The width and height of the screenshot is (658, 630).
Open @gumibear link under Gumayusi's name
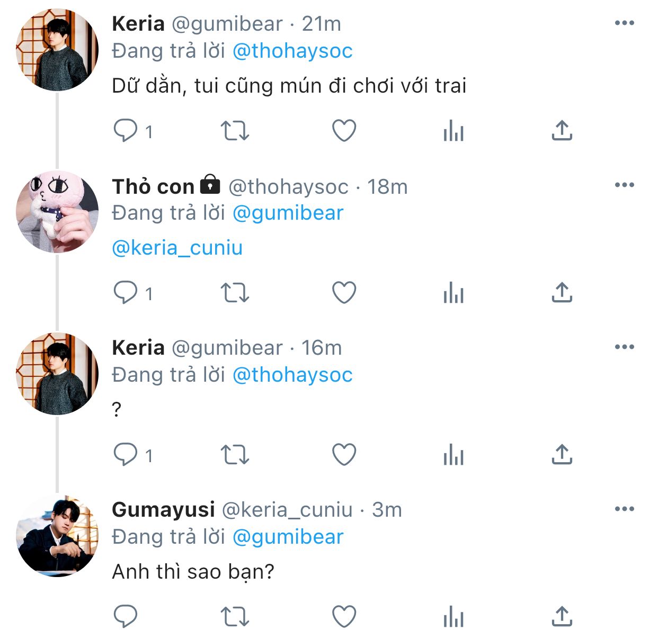pyautogui.click(x=288, y=537)
